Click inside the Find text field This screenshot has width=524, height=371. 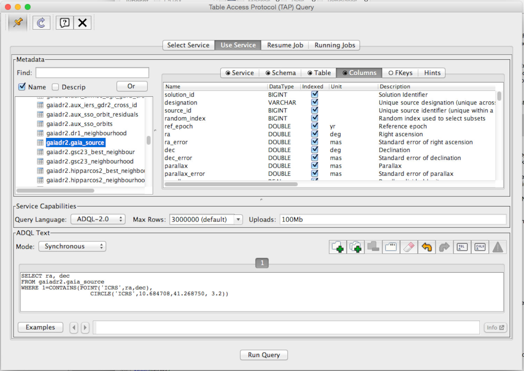click(92, 73)
